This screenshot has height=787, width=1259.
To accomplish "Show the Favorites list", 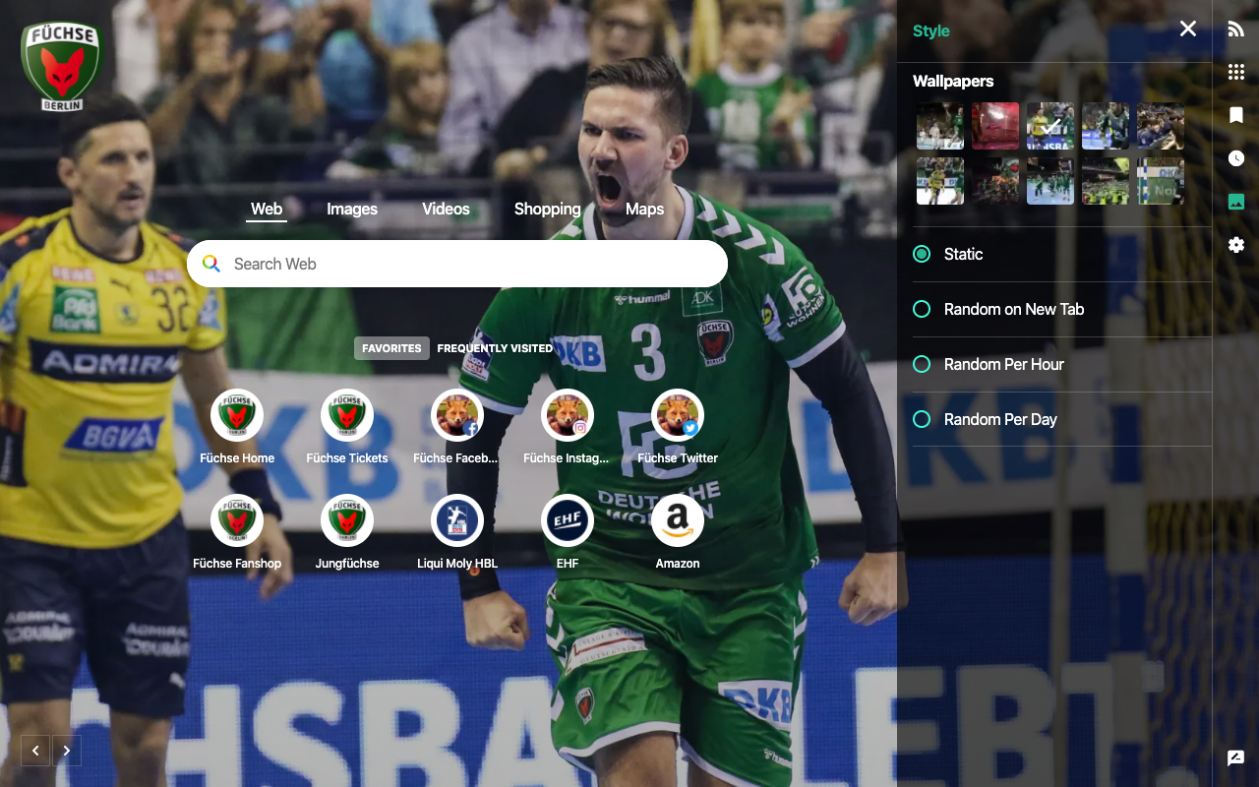I will pyautogui.click(x=391, y=348).
